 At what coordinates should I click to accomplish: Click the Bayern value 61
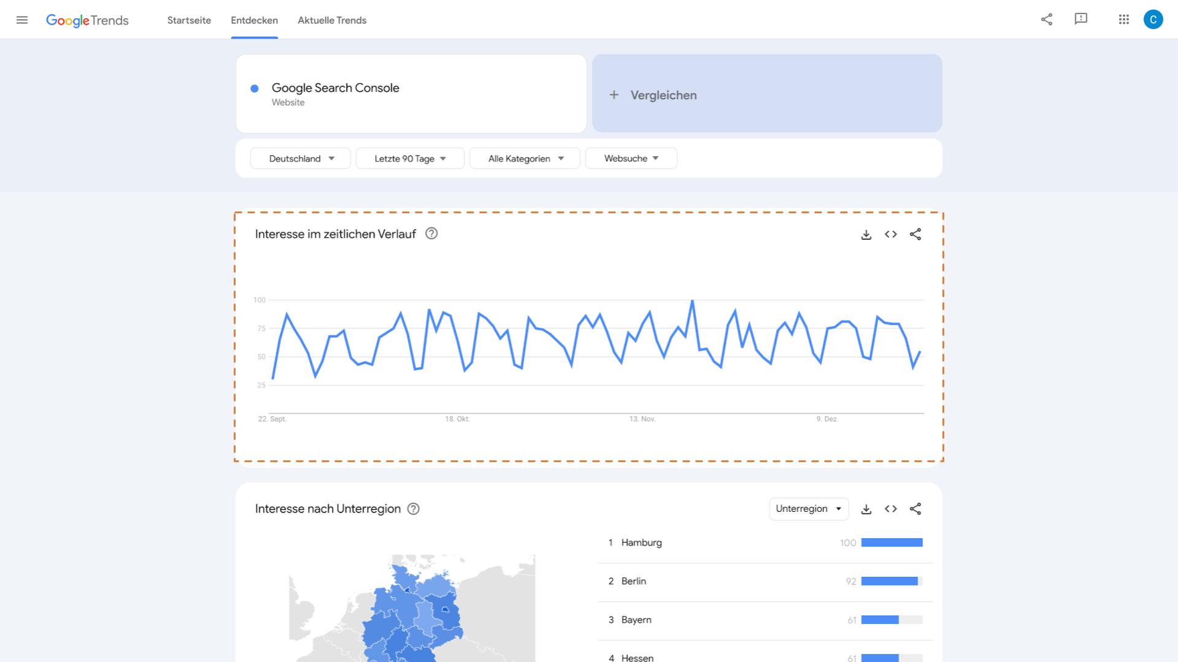[852, 620]
